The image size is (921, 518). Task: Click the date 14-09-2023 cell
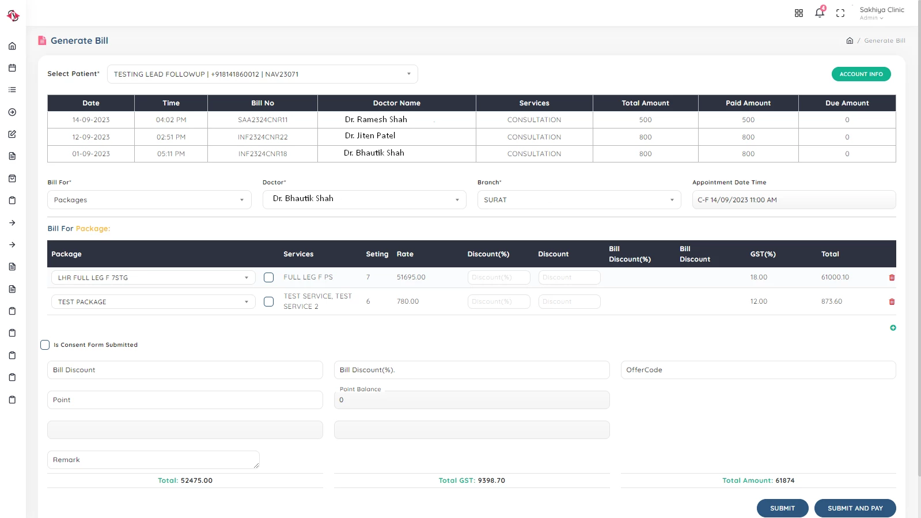pos(91,120)
